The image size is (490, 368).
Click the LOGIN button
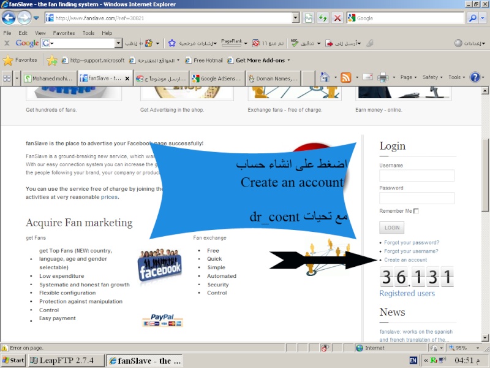click(392, 228)
